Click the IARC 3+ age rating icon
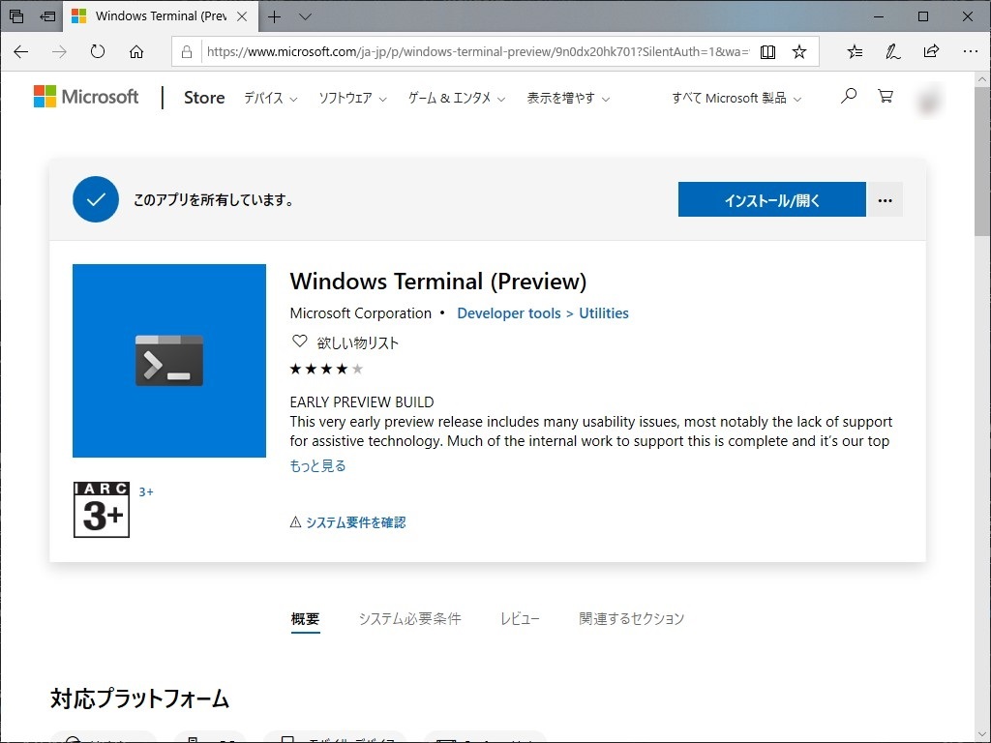The width and height of the screenshot is (991, 743). 101,510
